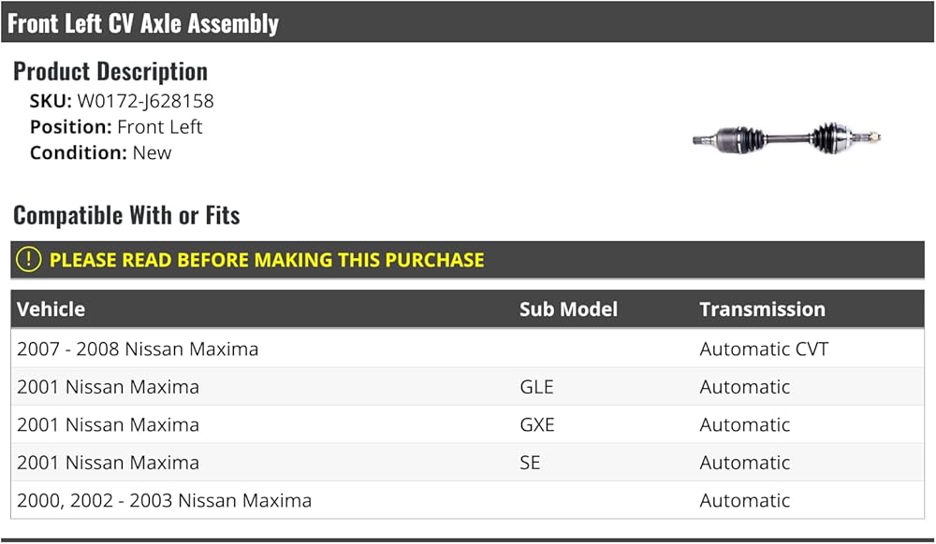Click SKU number W0172-J628158

pos(145,101)
